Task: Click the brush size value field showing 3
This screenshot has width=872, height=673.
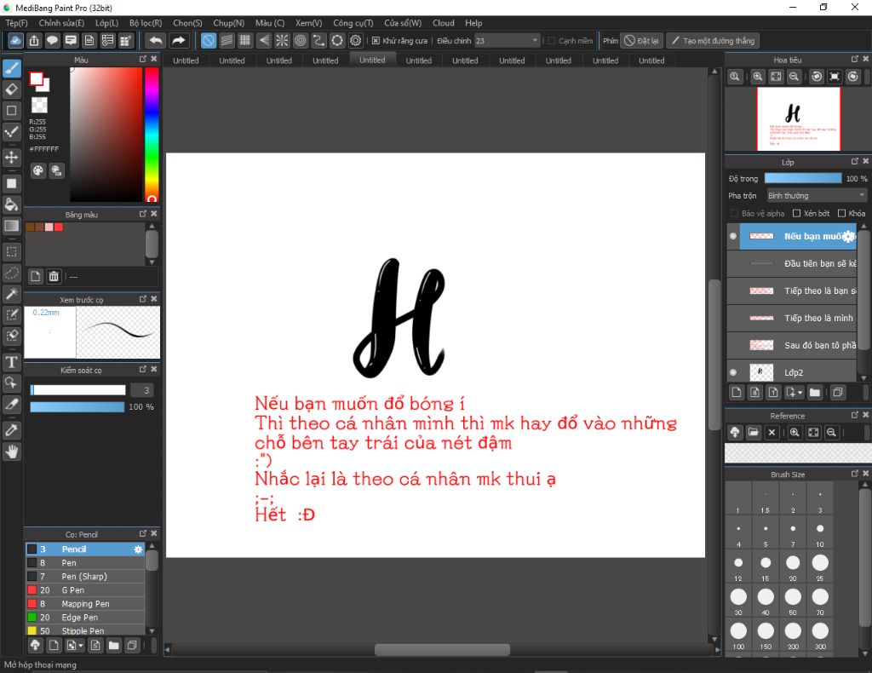Action: (141, 390)
